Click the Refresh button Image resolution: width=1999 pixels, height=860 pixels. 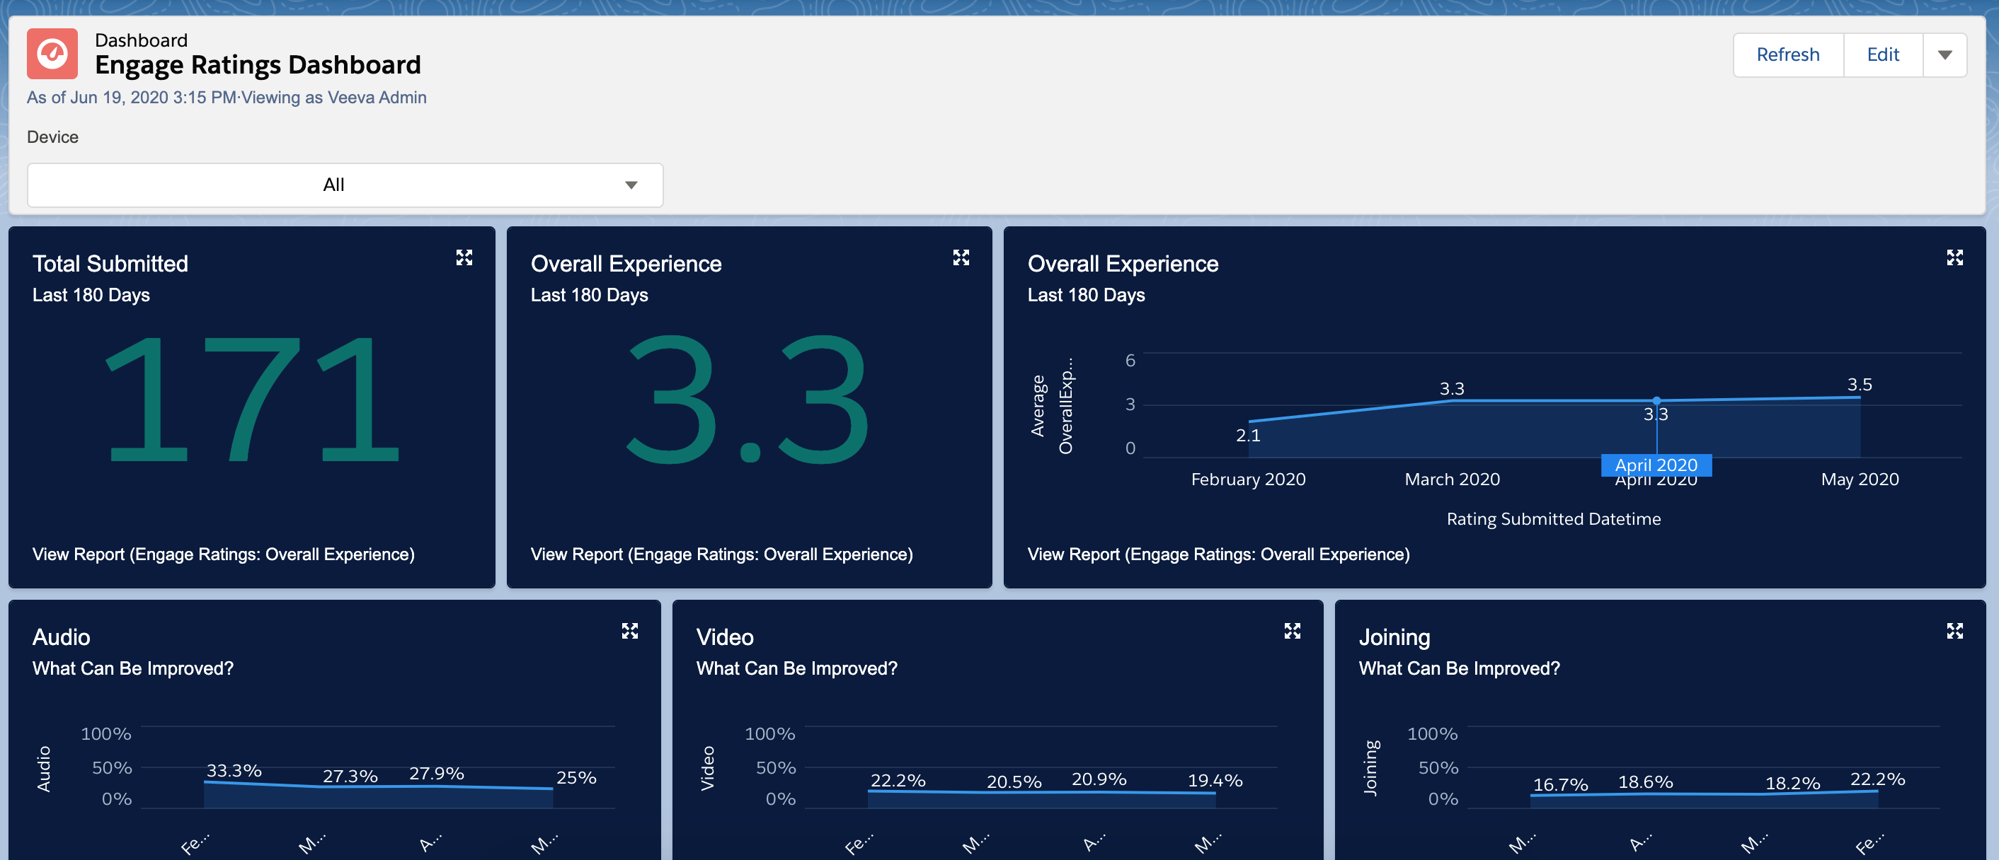(x=1787, y=54)
